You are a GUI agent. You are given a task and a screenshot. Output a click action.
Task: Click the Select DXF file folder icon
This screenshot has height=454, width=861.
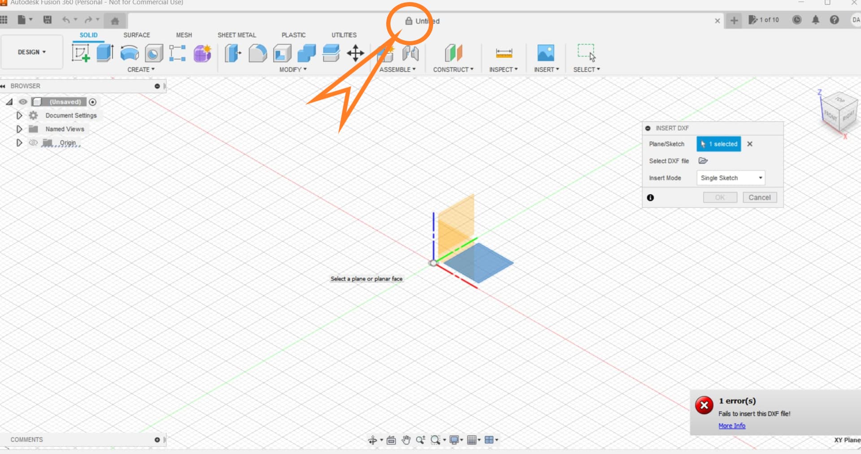tap(703, 160)
